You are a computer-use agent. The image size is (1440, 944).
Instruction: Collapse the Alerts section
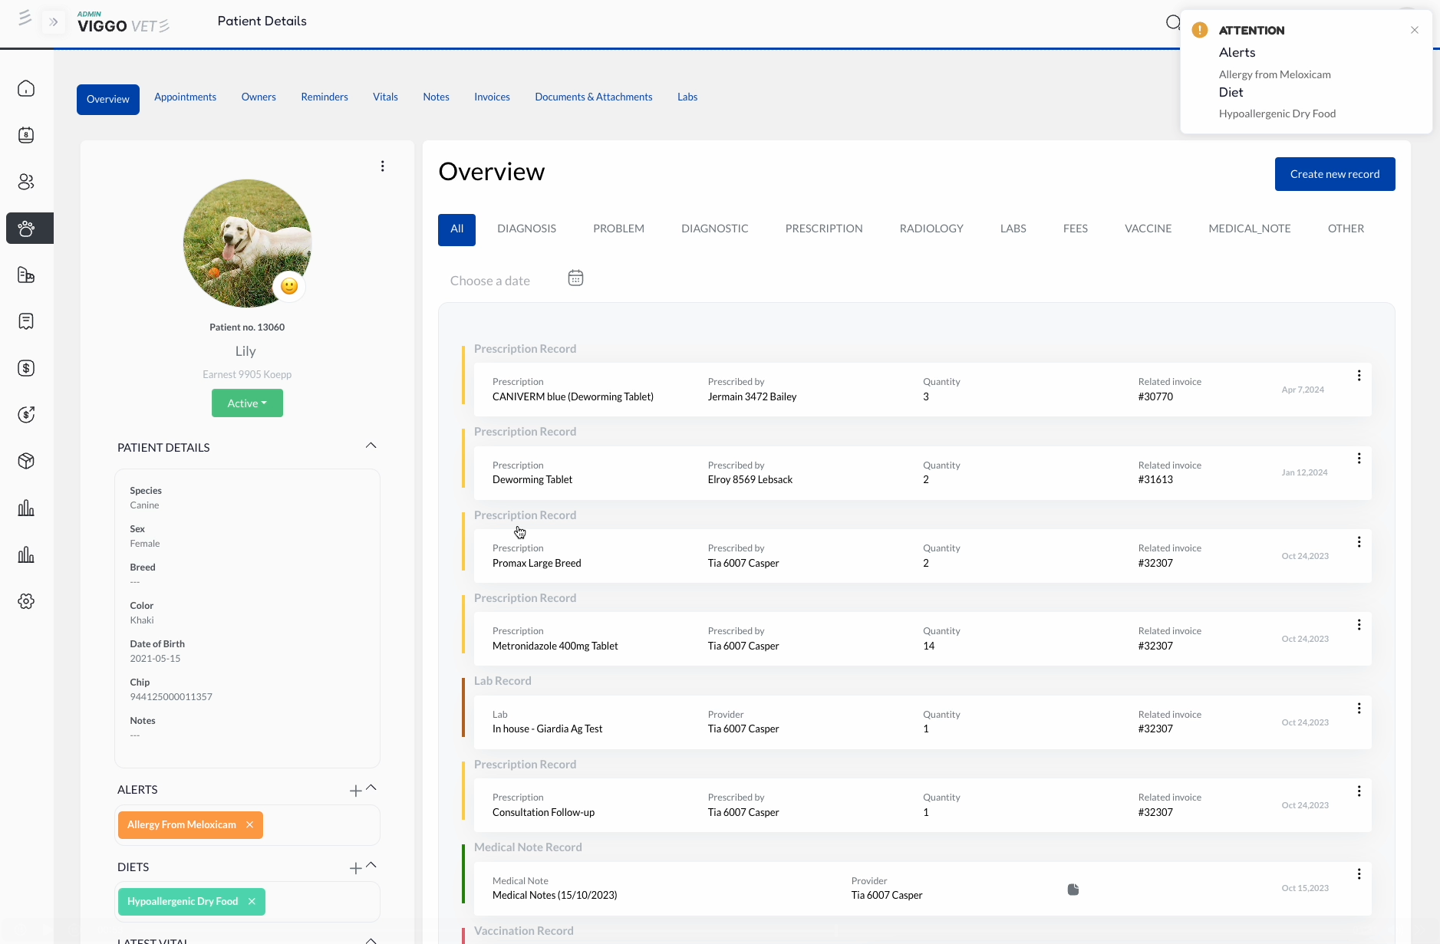click(371, 788)
